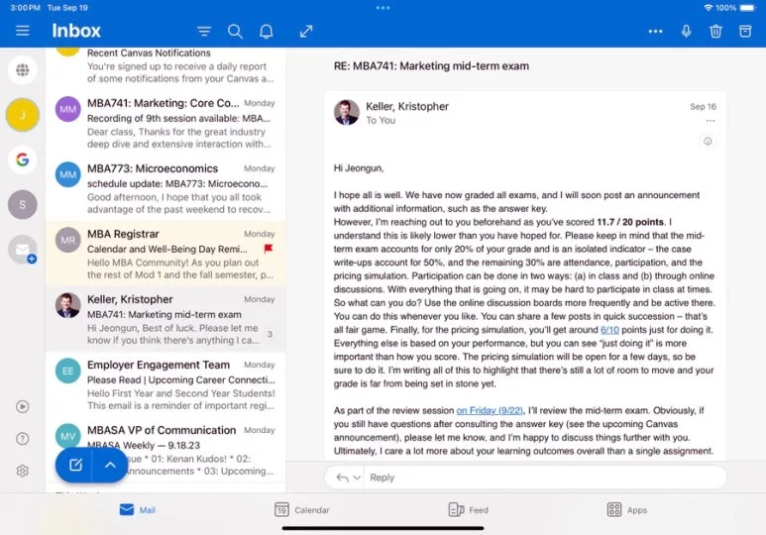Viewport: 766px width, 535px height.
Task: Expand compose options chevron
Action: [110, 465]
